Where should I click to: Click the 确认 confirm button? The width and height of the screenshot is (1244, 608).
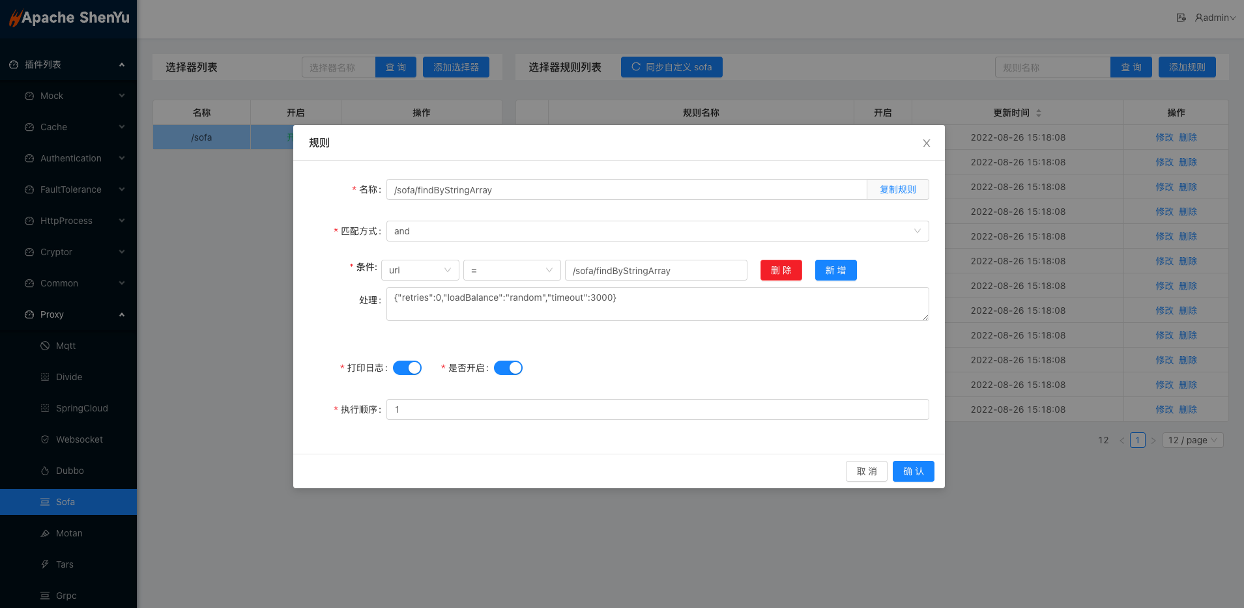pos(913,471)
